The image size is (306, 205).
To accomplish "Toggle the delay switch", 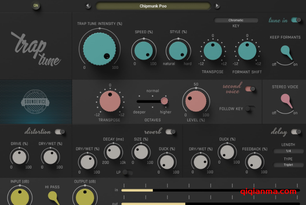I will pos(296,132).
